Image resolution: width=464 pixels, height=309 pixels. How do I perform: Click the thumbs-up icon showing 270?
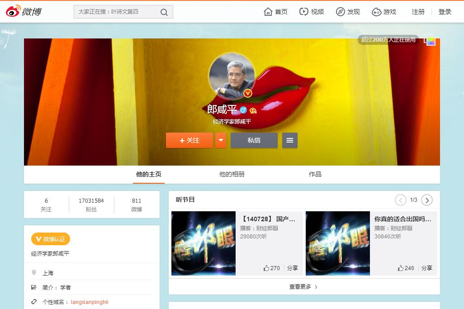pos(266,268)
